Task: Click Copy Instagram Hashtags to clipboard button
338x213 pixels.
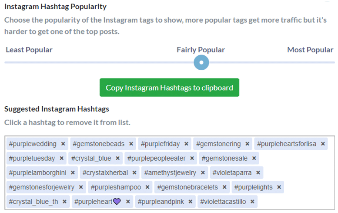Action: 169,88
